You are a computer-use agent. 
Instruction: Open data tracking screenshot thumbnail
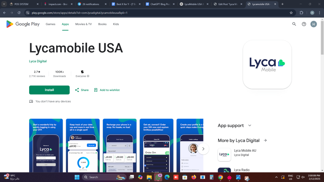(83, 145)
